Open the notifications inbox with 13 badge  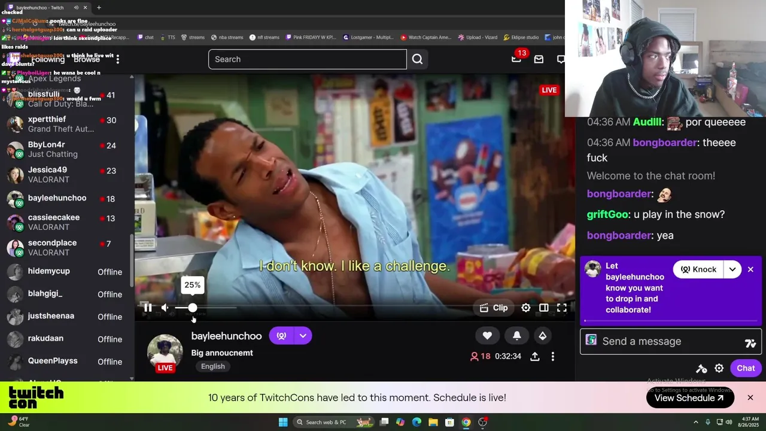click(x=516, y=59)
